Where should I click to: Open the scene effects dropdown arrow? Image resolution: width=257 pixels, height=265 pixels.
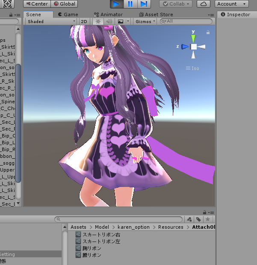[128, 21]
